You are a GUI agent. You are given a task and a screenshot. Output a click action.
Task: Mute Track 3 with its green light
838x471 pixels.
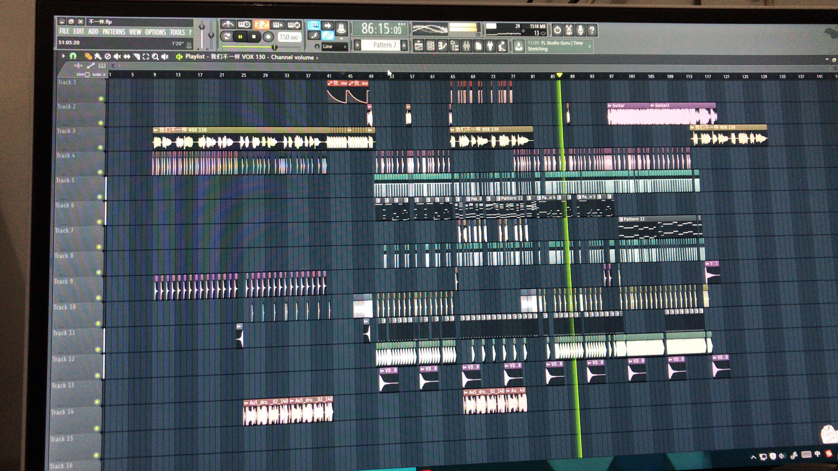coord(100,147)
